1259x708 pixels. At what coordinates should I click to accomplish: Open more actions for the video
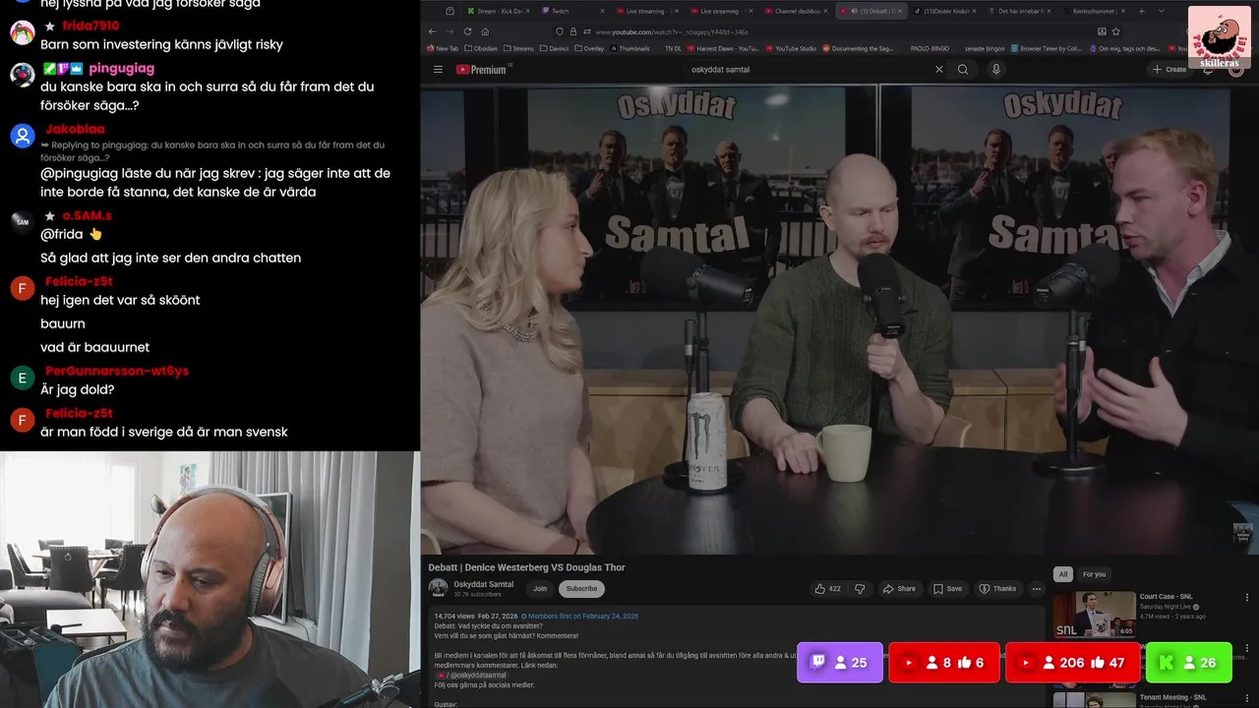[x=1036, y=589]
